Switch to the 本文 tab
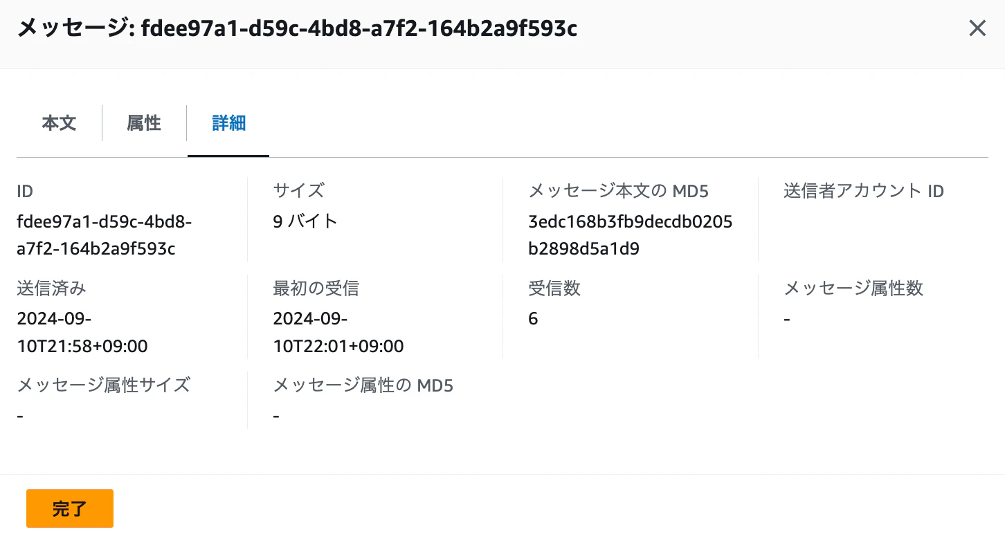 [59, 123]
